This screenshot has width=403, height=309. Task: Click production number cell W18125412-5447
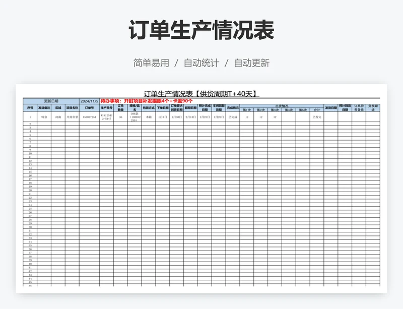tap(106, 117)
